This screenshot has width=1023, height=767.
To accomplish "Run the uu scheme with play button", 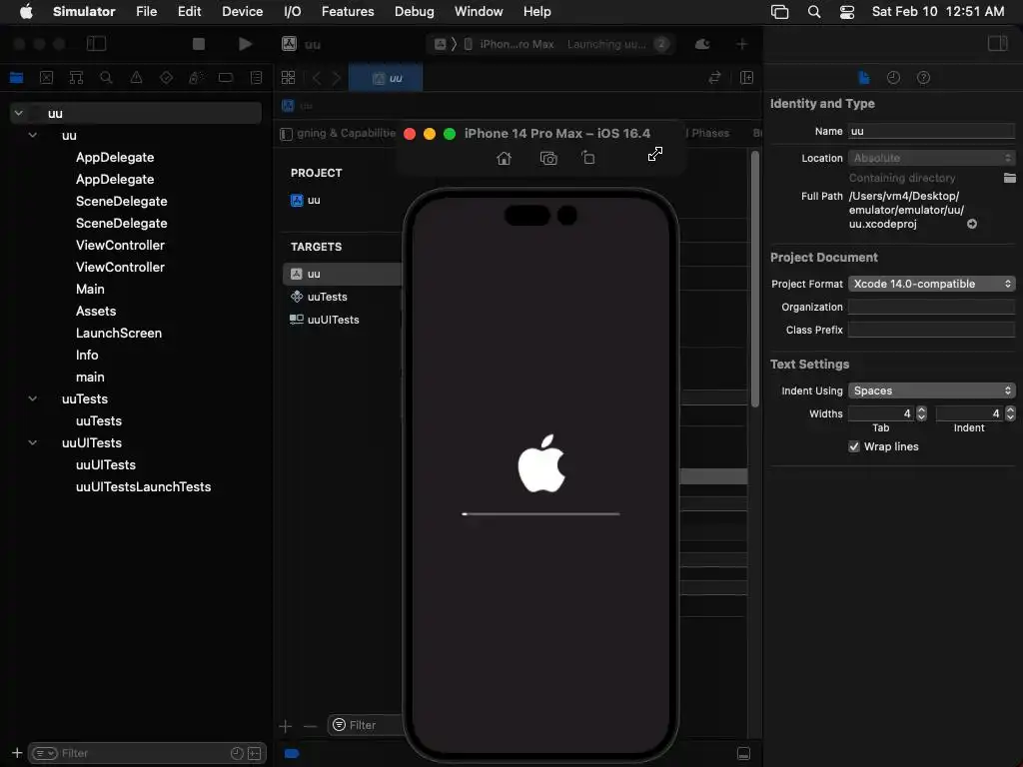I will coord(245,44).
